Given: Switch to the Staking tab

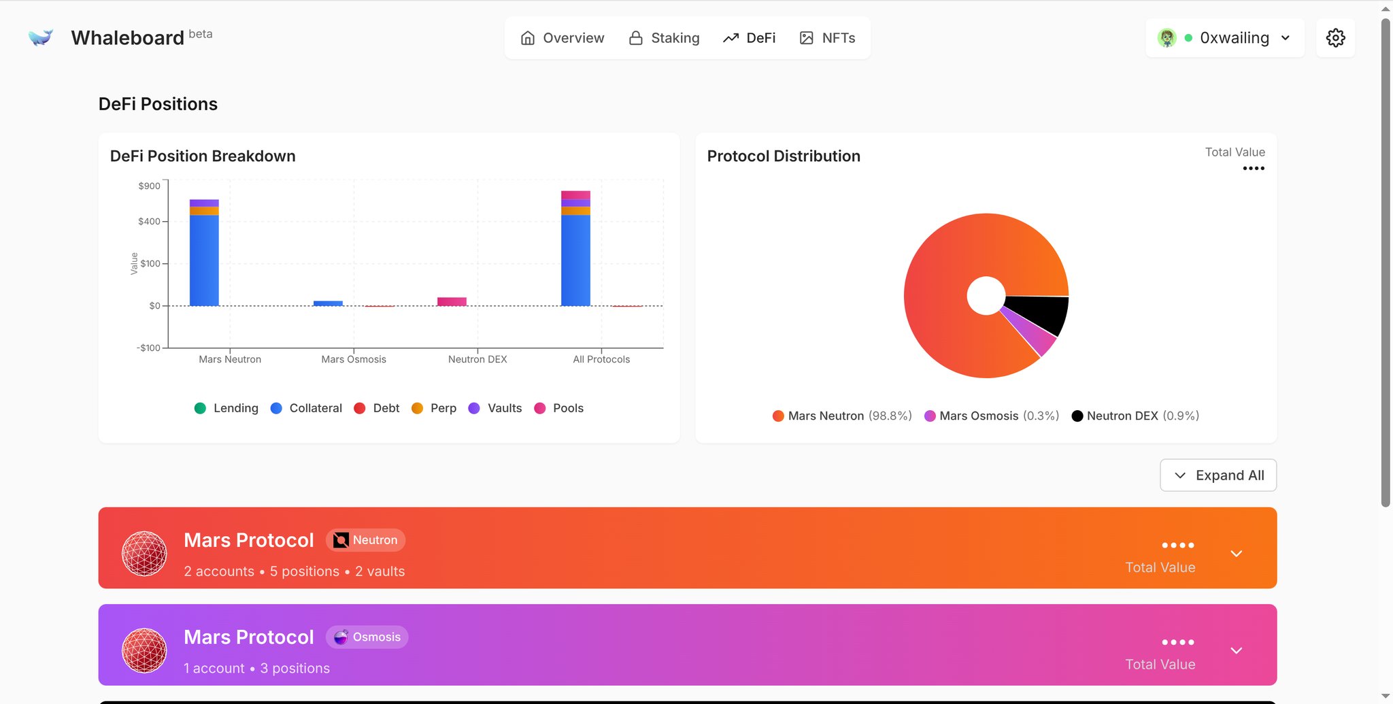Looking at the screenshot, I should pyautogui.click(x=664, y=38).
